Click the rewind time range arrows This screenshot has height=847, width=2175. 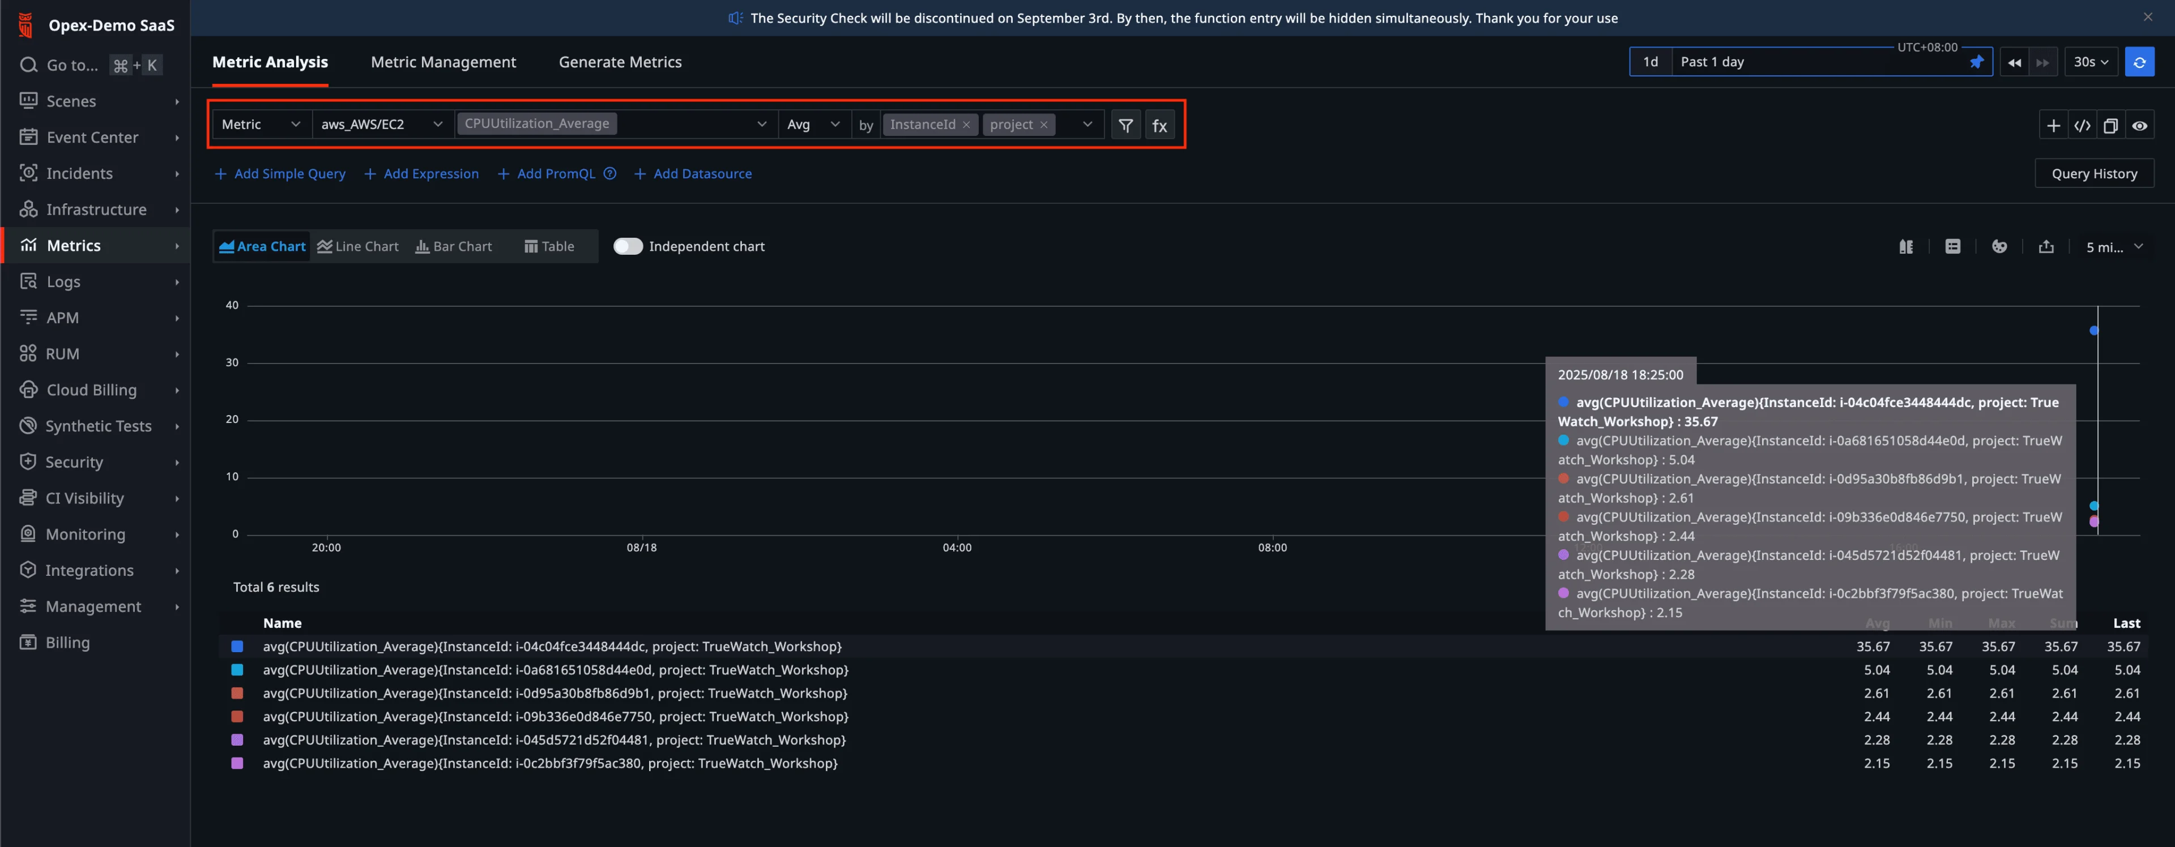(x=2015, y=62)
